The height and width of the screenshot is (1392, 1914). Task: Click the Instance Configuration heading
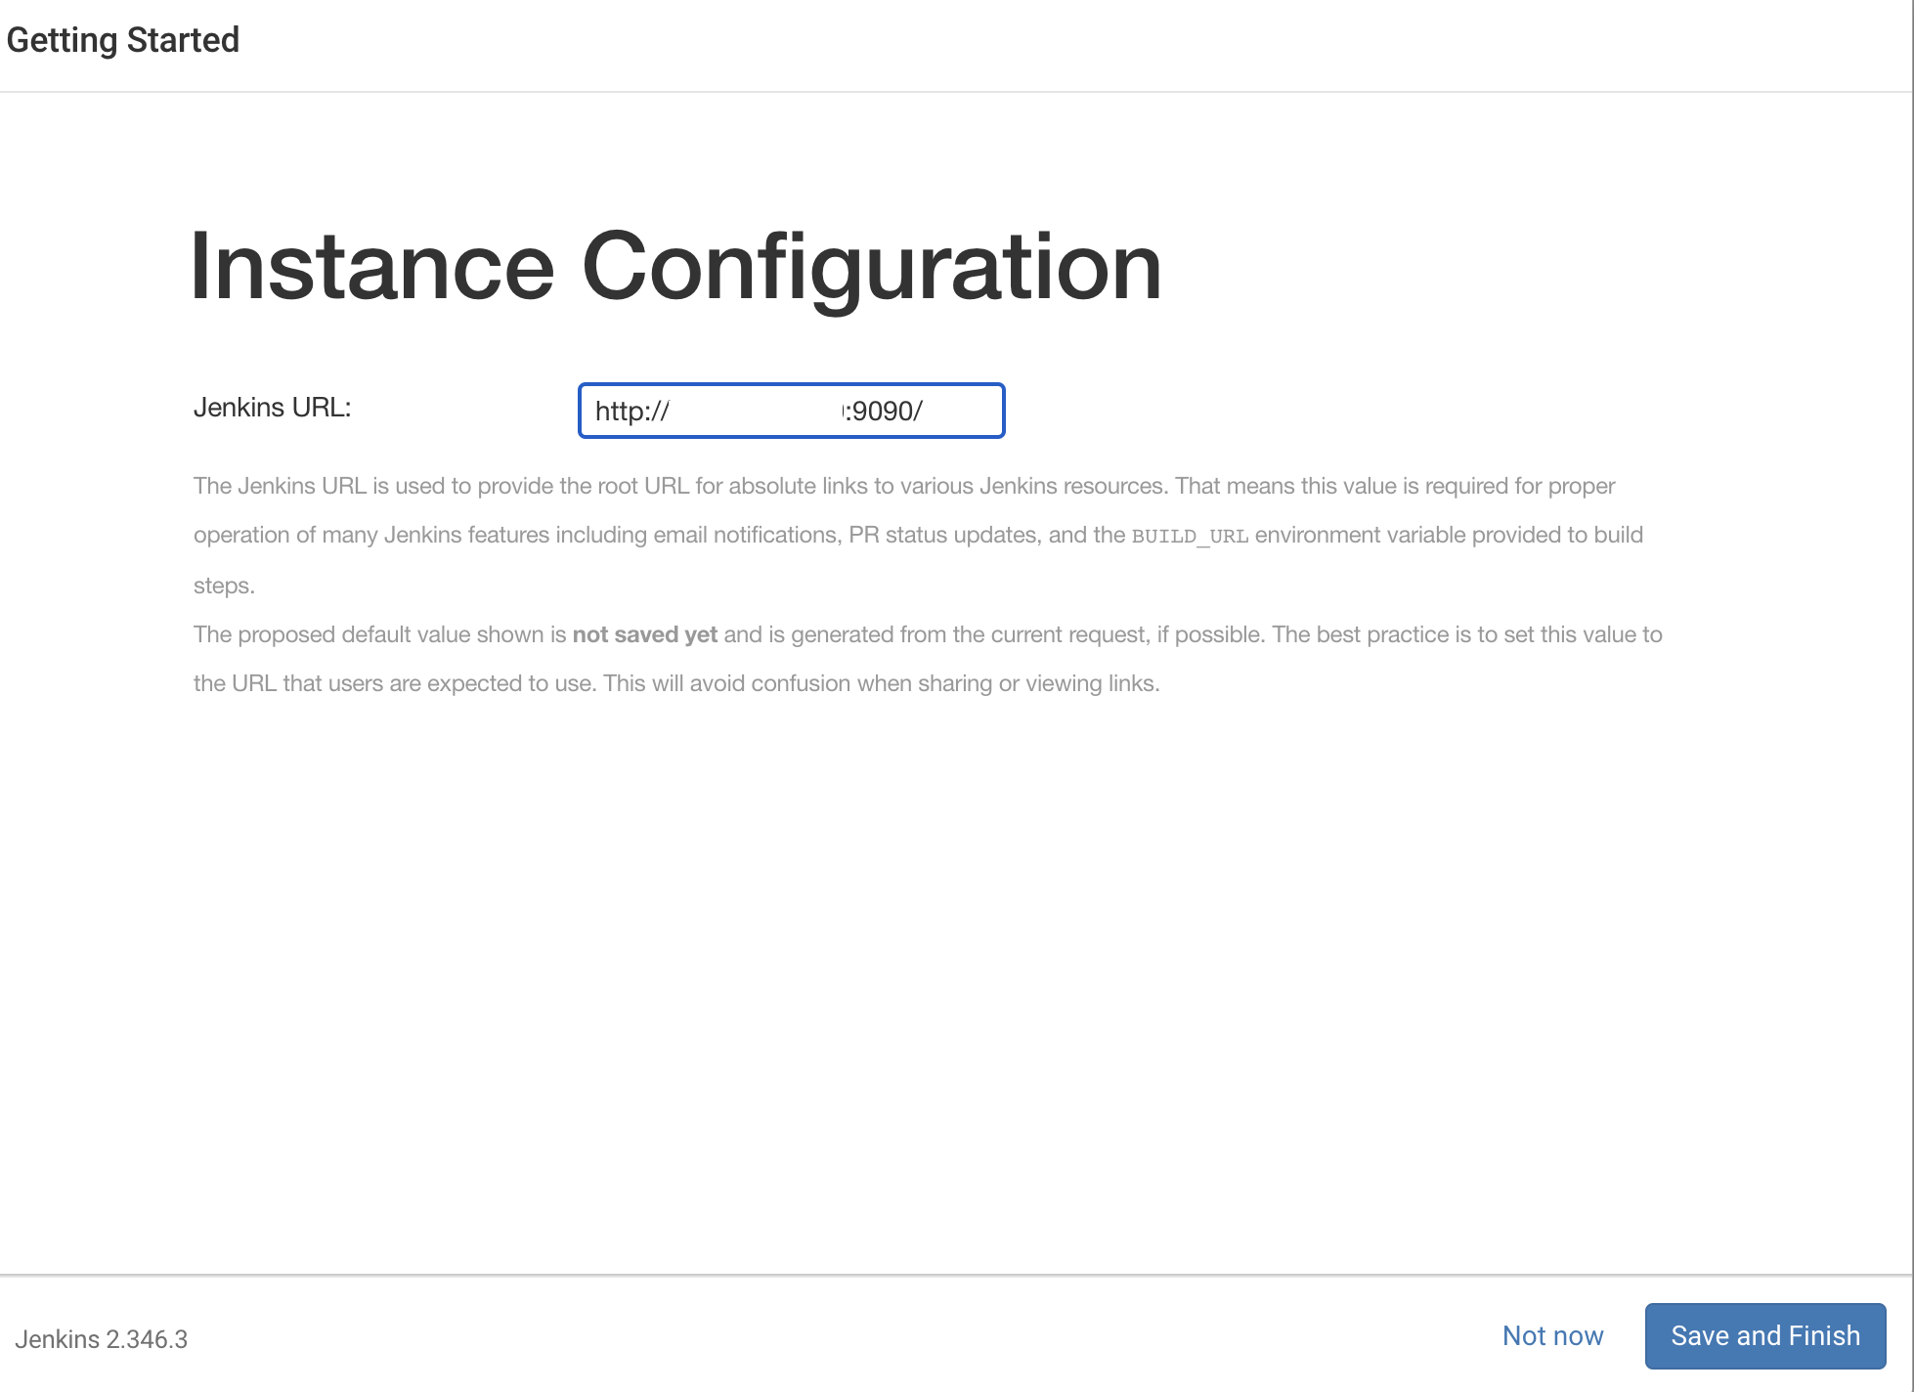[x=675, y=266]
